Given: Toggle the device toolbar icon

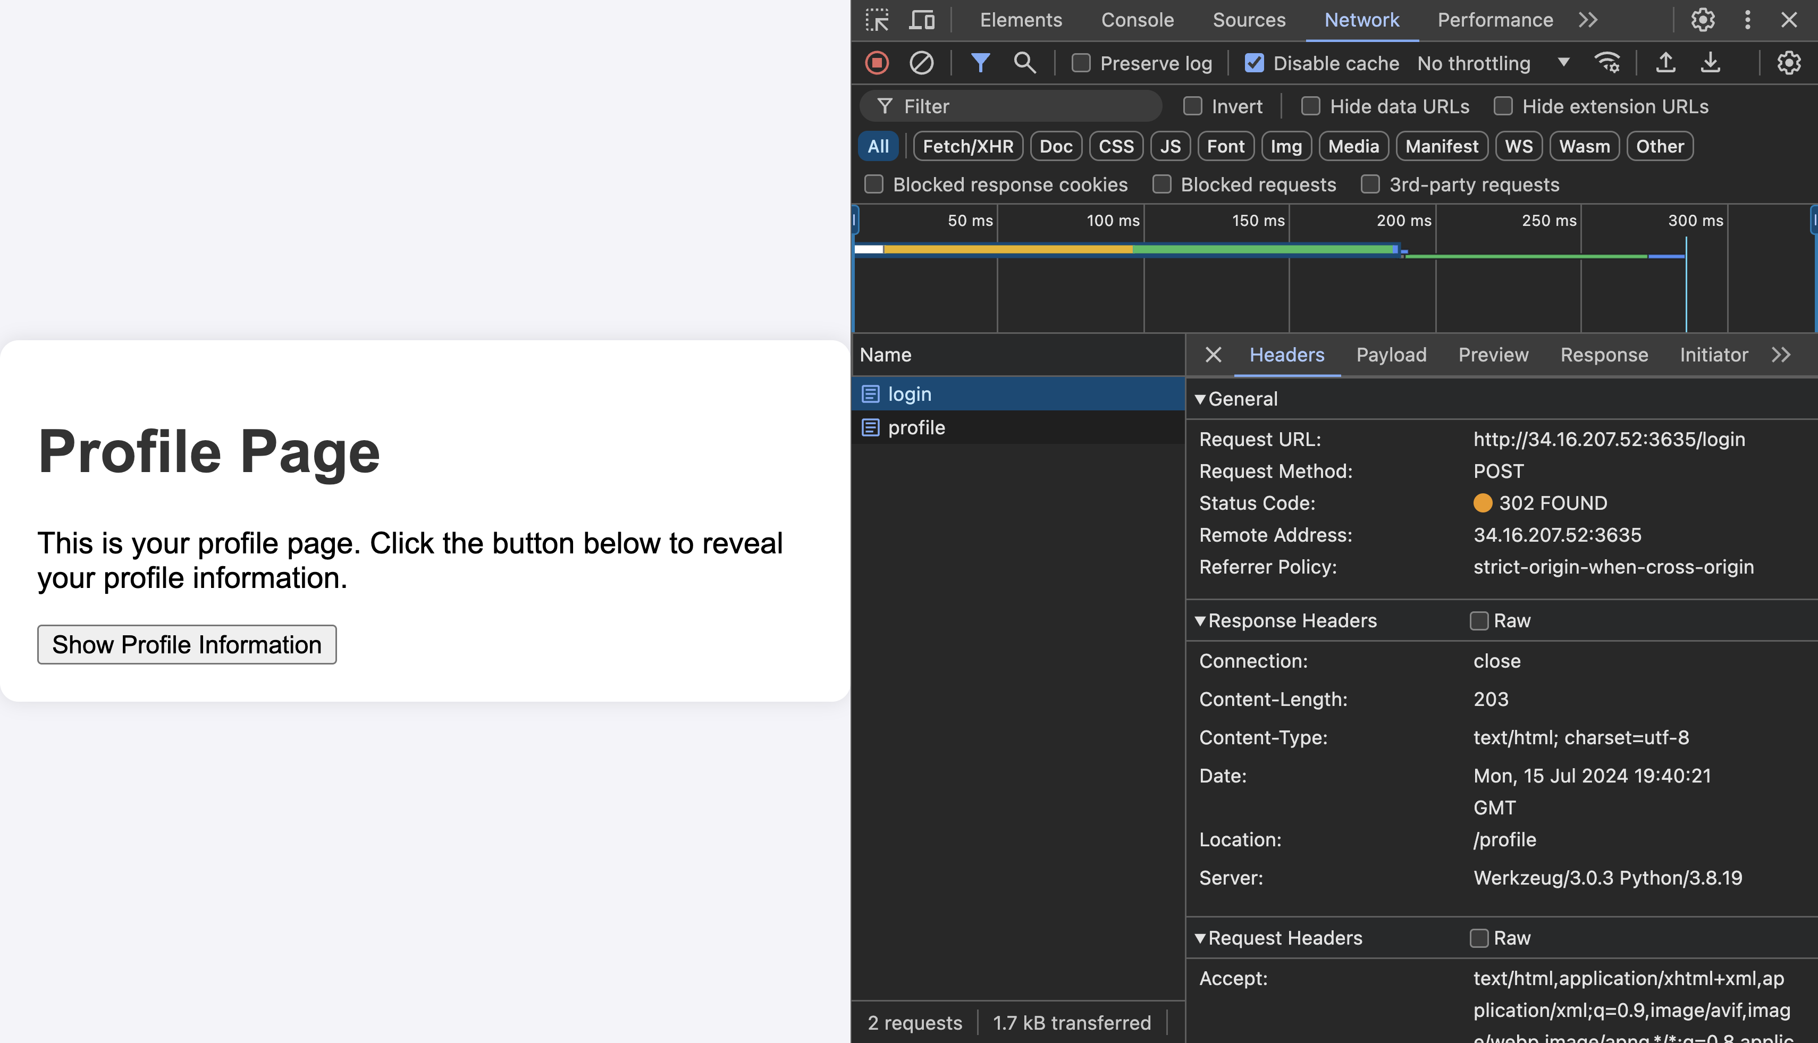Looking at the screenshot, I should (922, 20).
